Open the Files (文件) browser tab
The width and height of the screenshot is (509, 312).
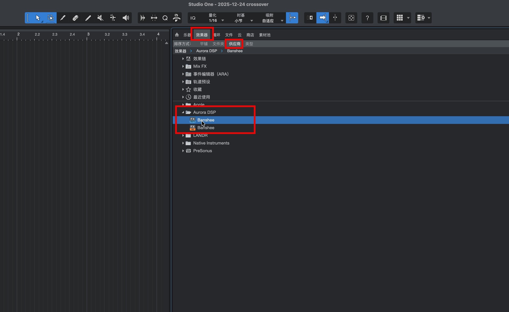point(229,35)
